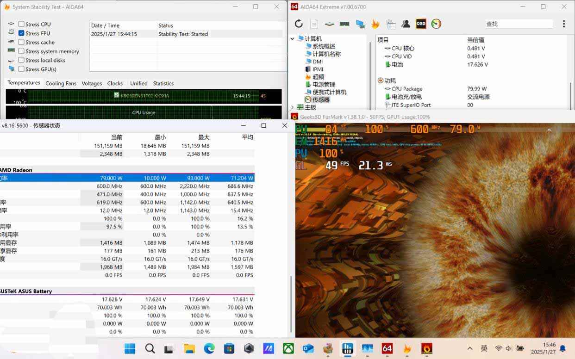Show hidden system tray icons chevron
Screen dimensions: 575x359
[x=470, y=349]
